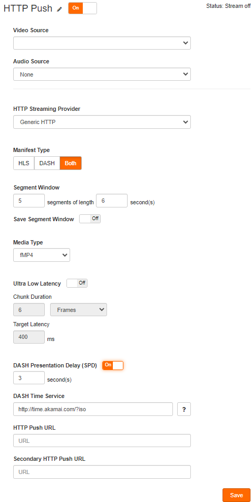Click the segment count input field
This screenshot has width=251, height=502.
29,201
